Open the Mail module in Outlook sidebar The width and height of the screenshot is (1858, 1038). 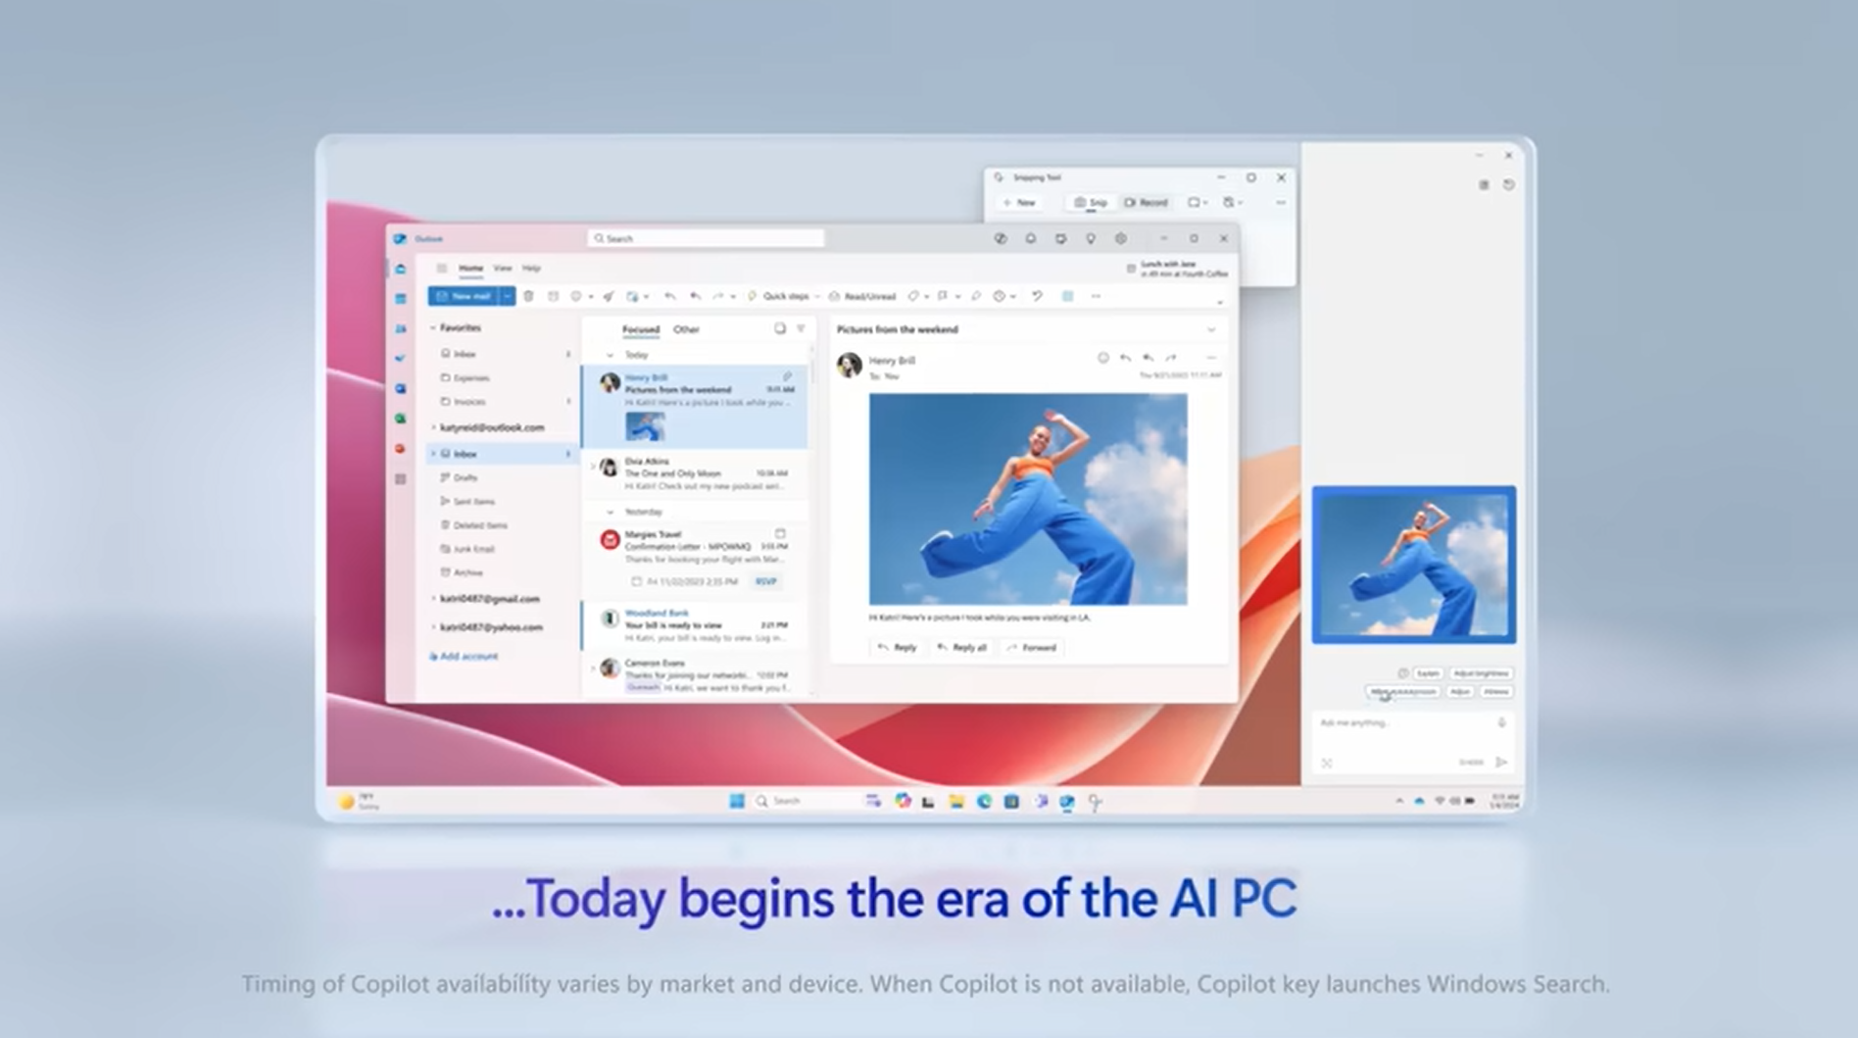tap(401, 269)
